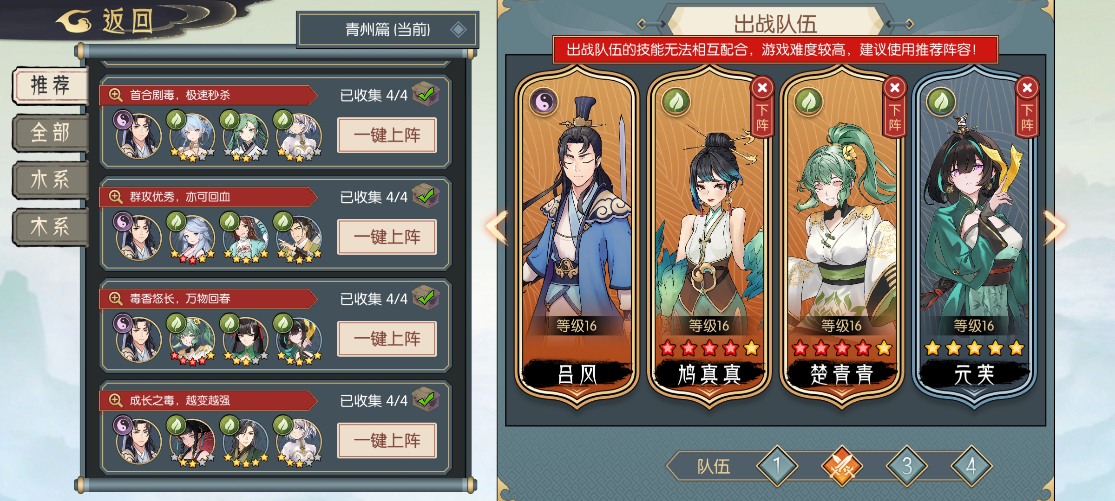
Task: Click the right arrow to show next heroes
Action: click(1054, 227)
